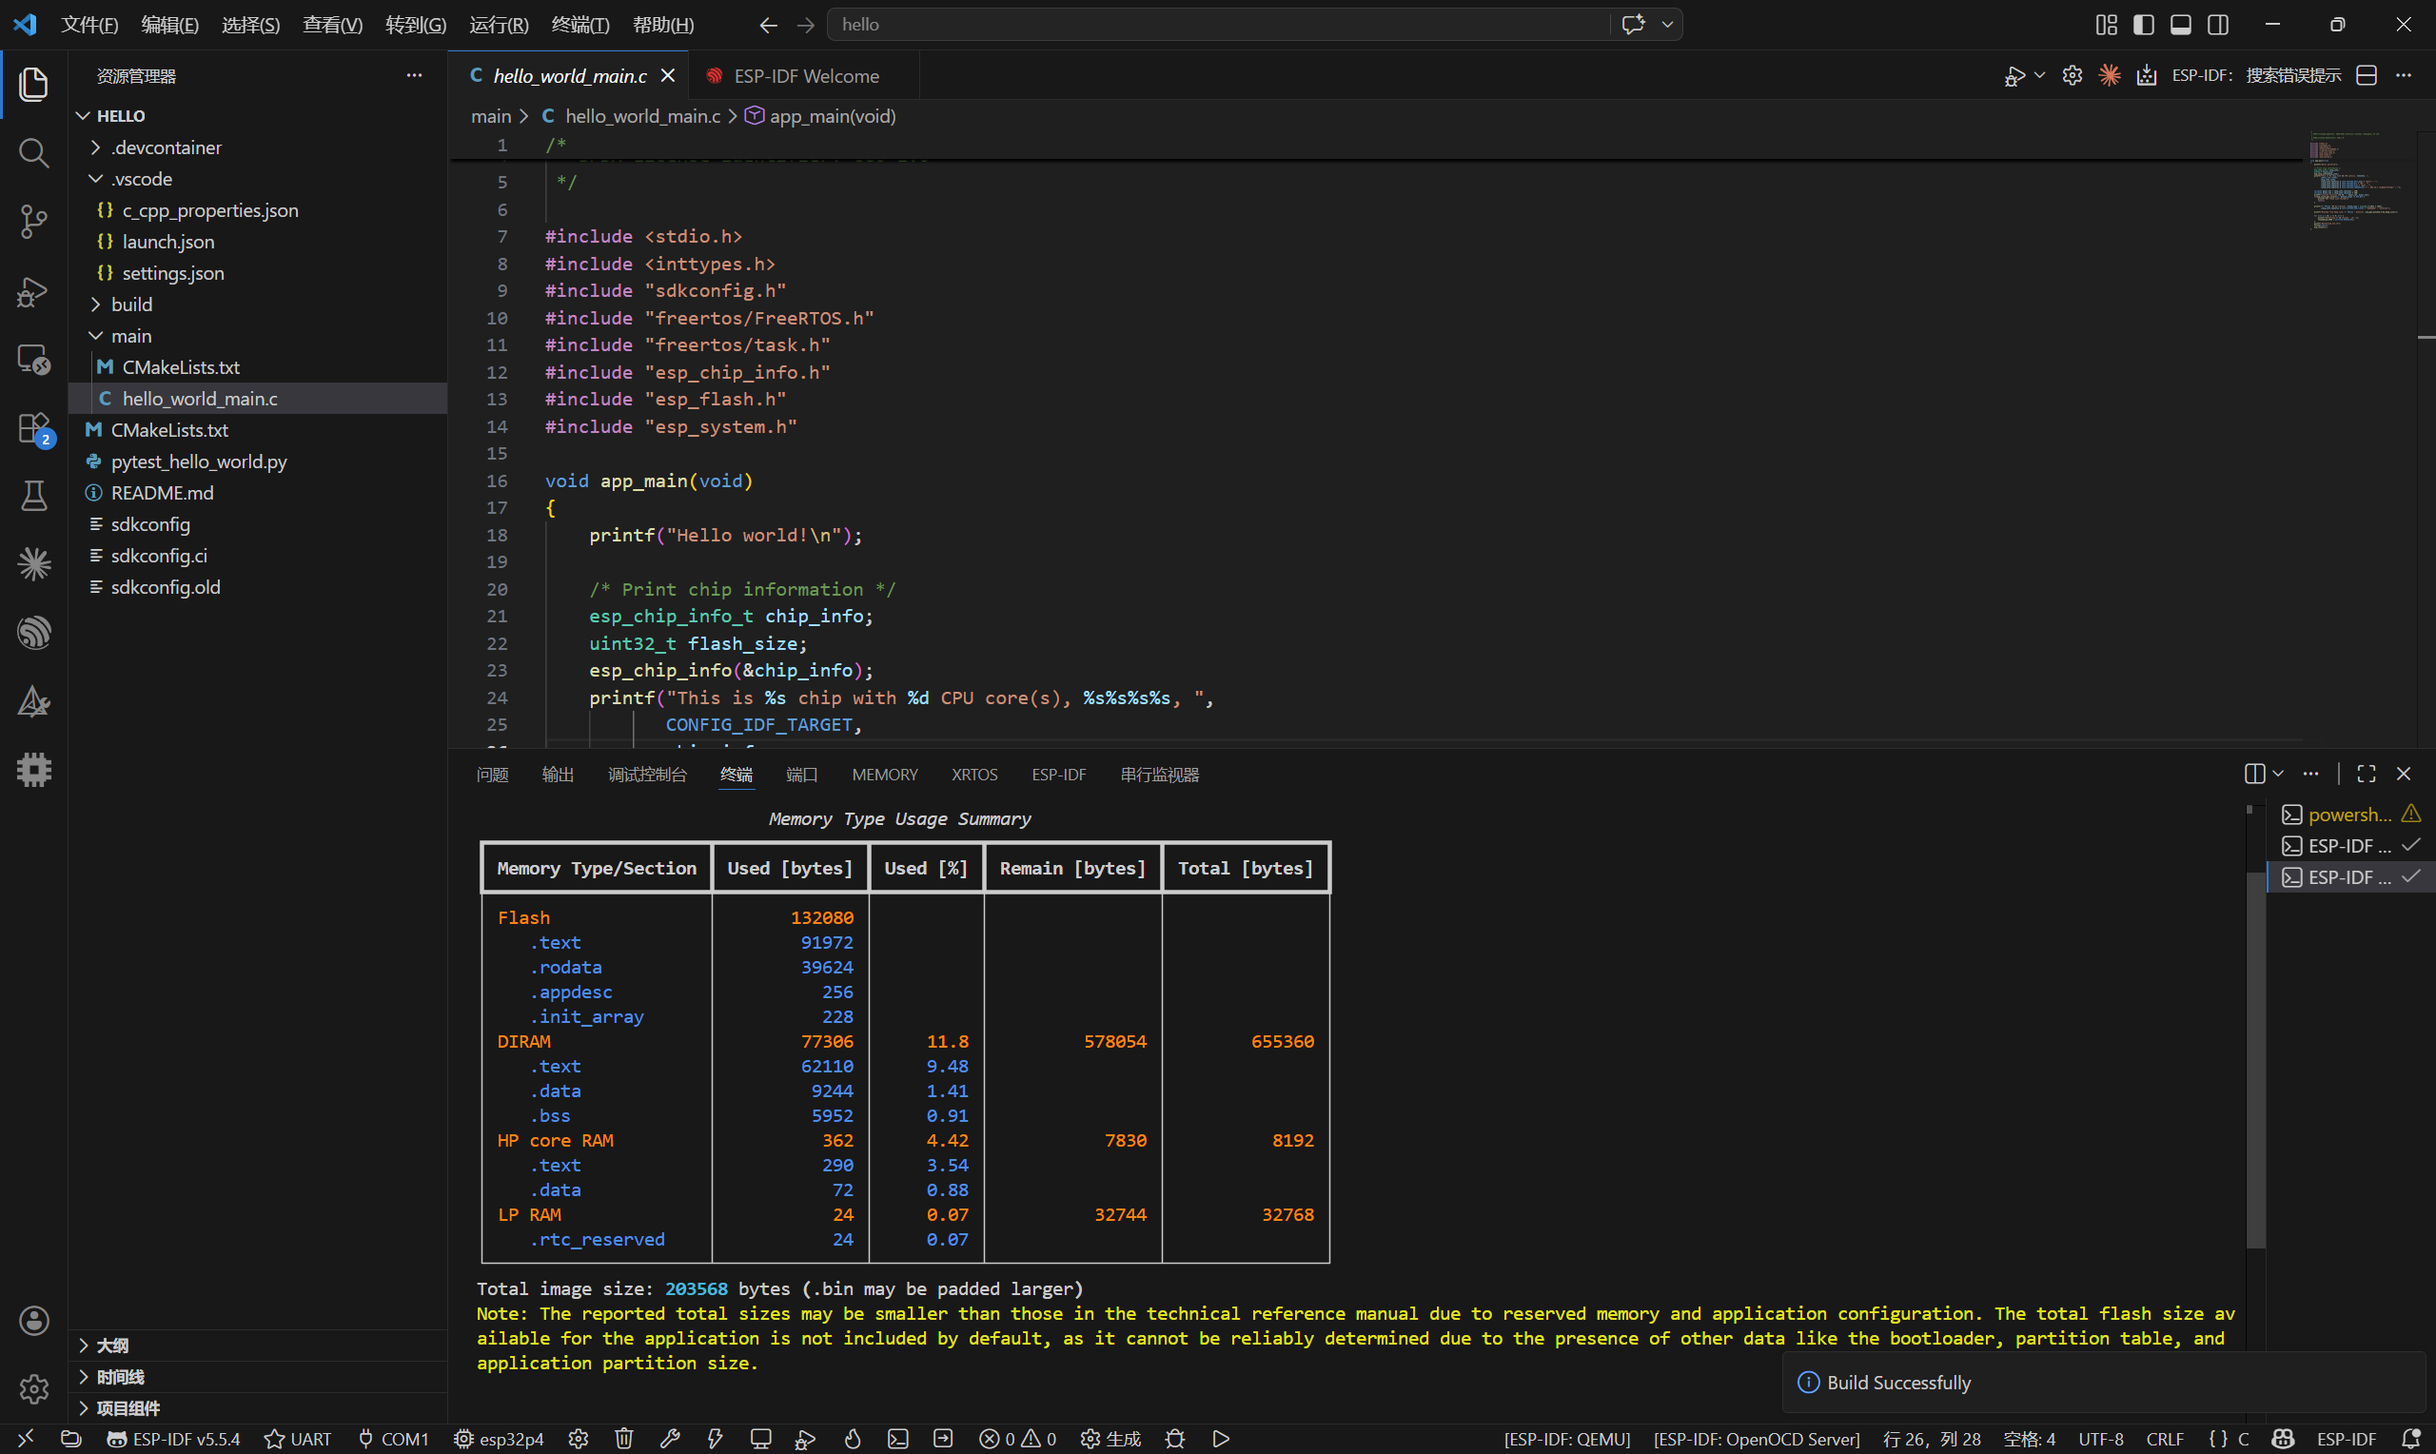Open Extensions view with badge 2

[33, 428]
